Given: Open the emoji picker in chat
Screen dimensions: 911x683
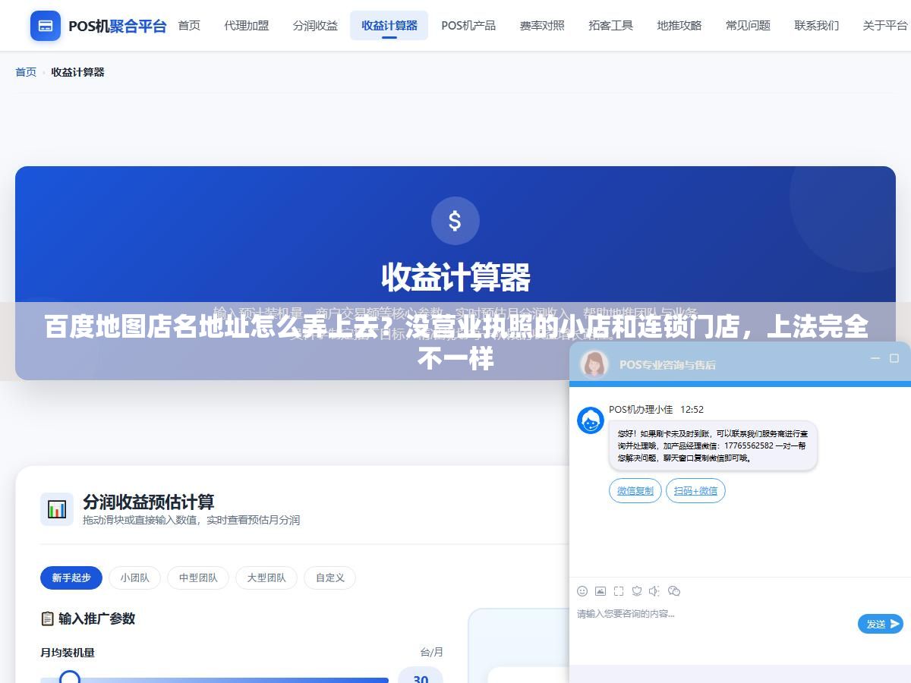Looking at the screenshot, I should [x=582, y=591].
